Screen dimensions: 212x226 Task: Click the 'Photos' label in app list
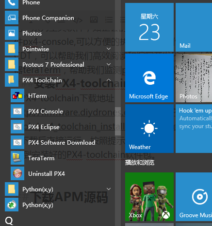32,34
